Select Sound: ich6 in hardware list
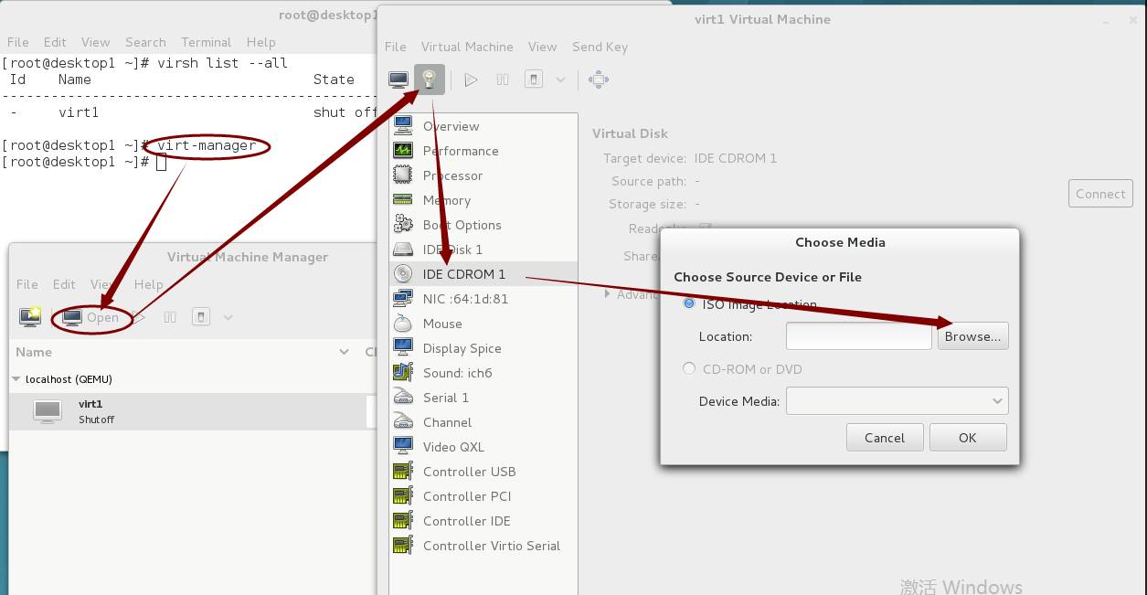Viewport: 1147px width, 595px height. [483, 373]
